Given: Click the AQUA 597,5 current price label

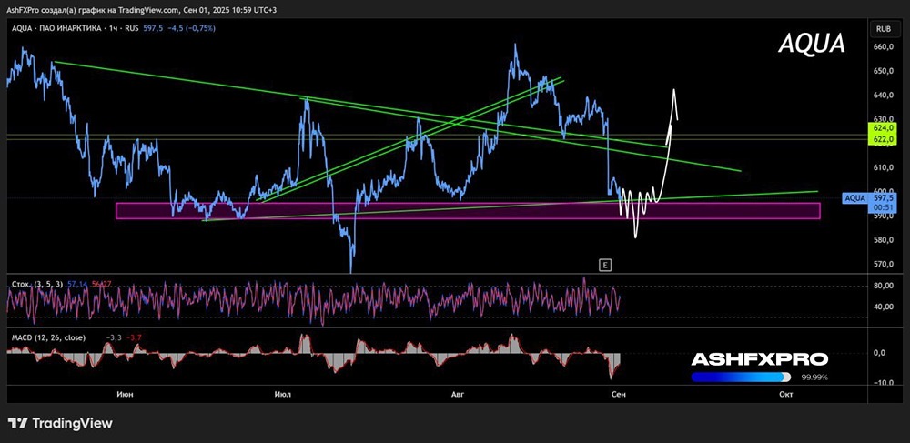Looking at the screenshot, I should (x=871, y=198).
